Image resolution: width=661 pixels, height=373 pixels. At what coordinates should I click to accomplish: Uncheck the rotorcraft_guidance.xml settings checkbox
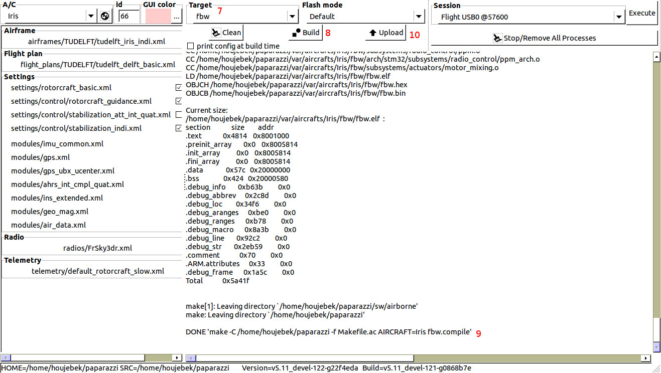179,101
